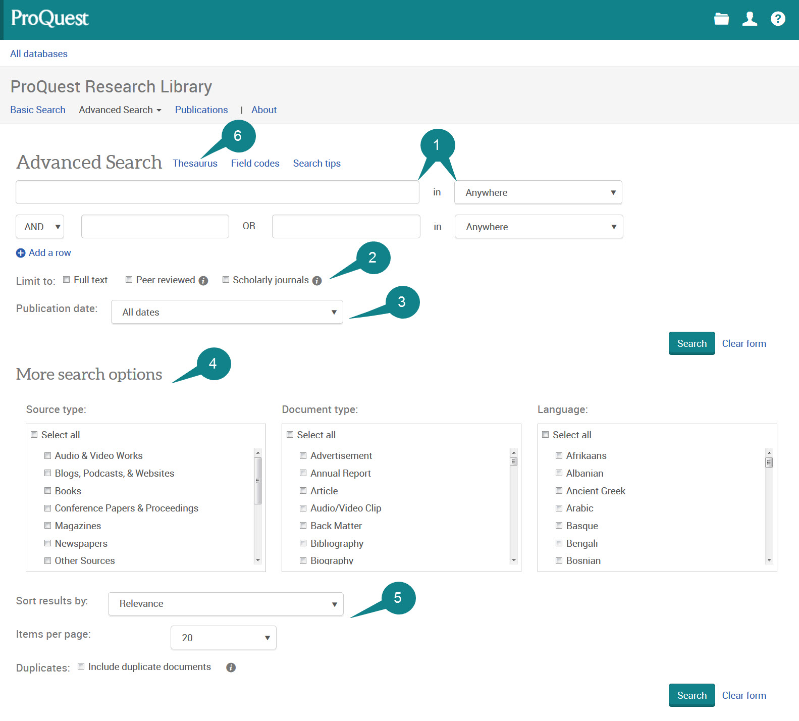This screenshot has height=721, width=799.
Task: Check the Back Matter document type
Action: pos(303,526)
